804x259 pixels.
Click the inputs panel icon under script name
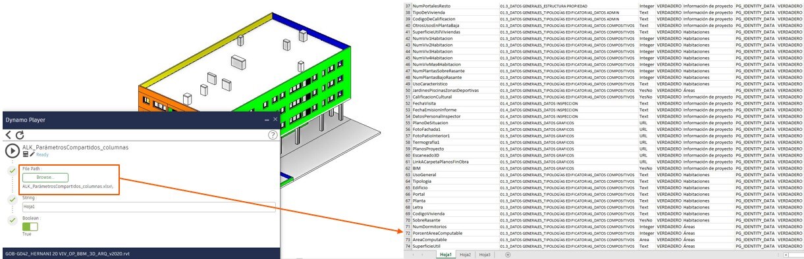click(x=25, y=154)
